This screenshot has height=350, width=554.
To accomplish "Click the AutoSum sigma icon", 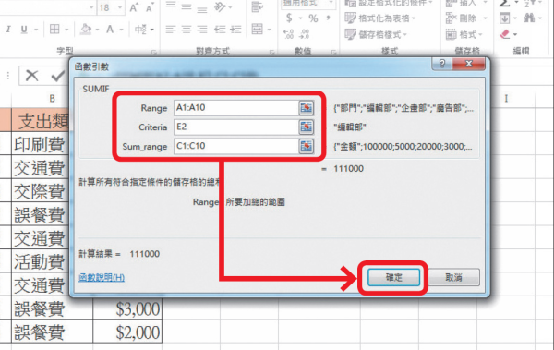I will pos(504,3).
